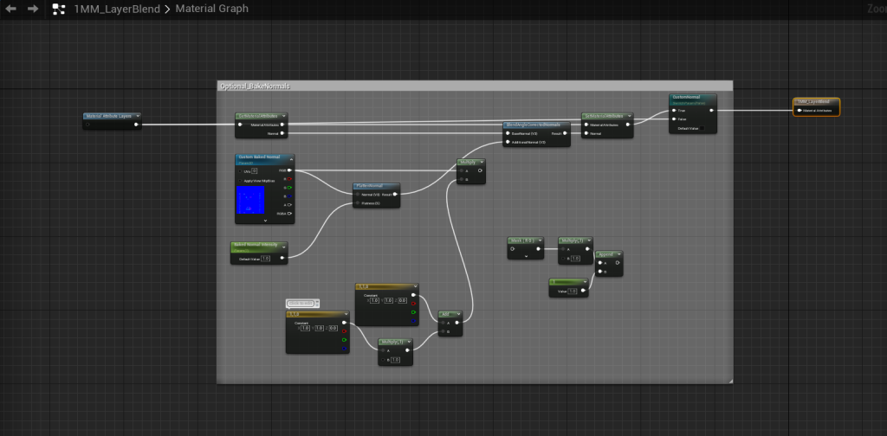Click the Baked Normal Intensity default value field
The image size is (887, 436).
(265, 258)
